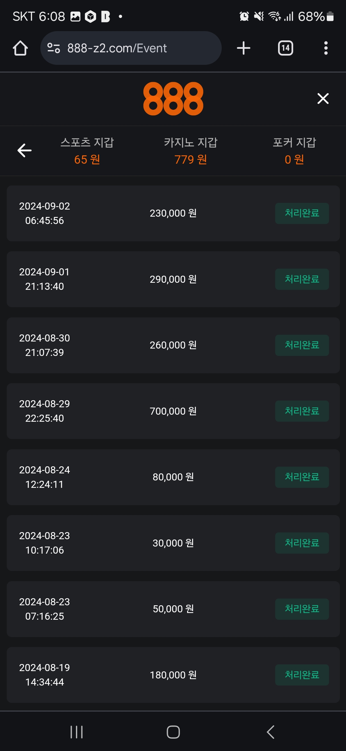Tap 처리완료 on the 80,000 원 entry
The image size is (346, 751).
[x=302, y=477]
